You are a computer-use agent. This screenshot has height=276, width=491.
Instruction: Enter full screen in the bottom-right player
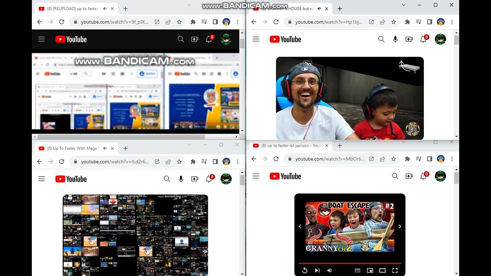pyautogui.click(x=395, y=271)
